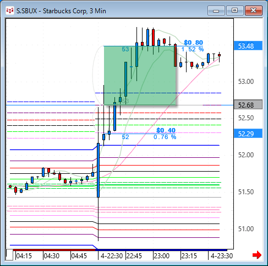This screenshot has height=266, width=268.
Task: Click the 4-22:30 session time label
Action: [112, 256]
